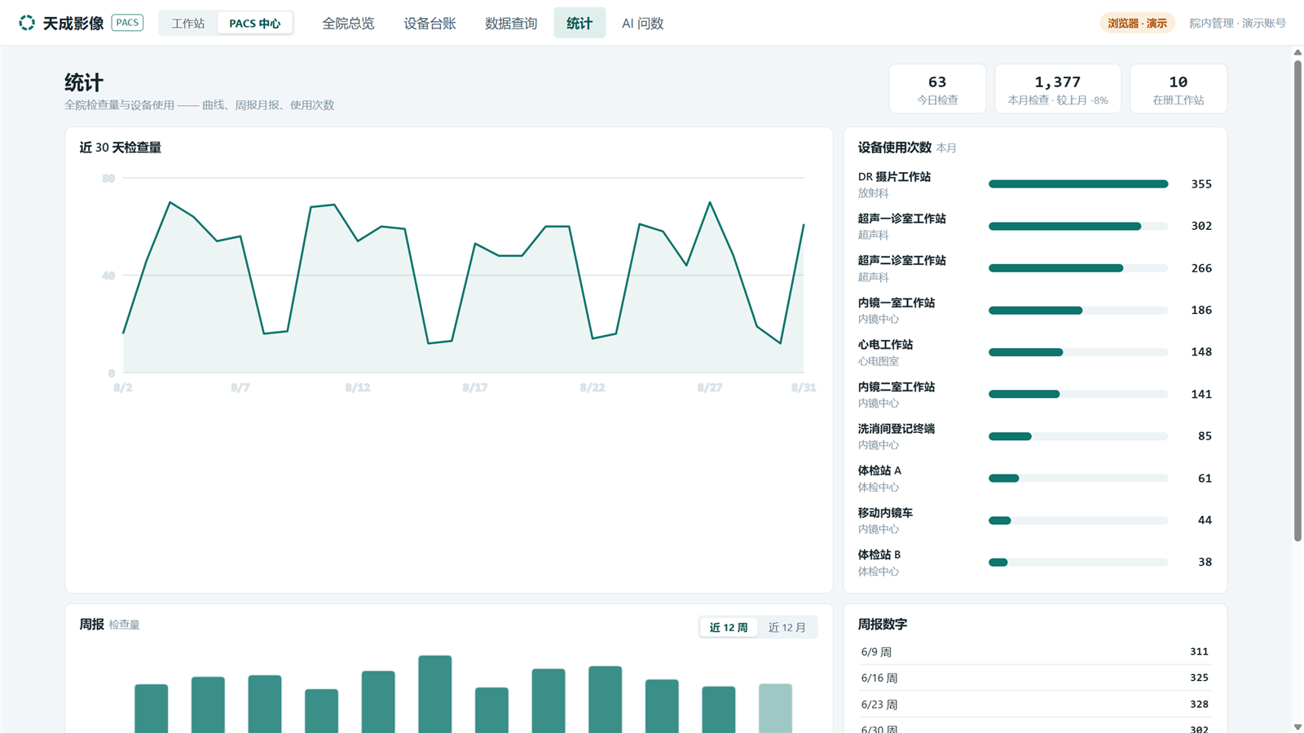This screenshot has width=1304, height=733.
Task: Open the 数据查询 tab
Action: pos(511,23)
